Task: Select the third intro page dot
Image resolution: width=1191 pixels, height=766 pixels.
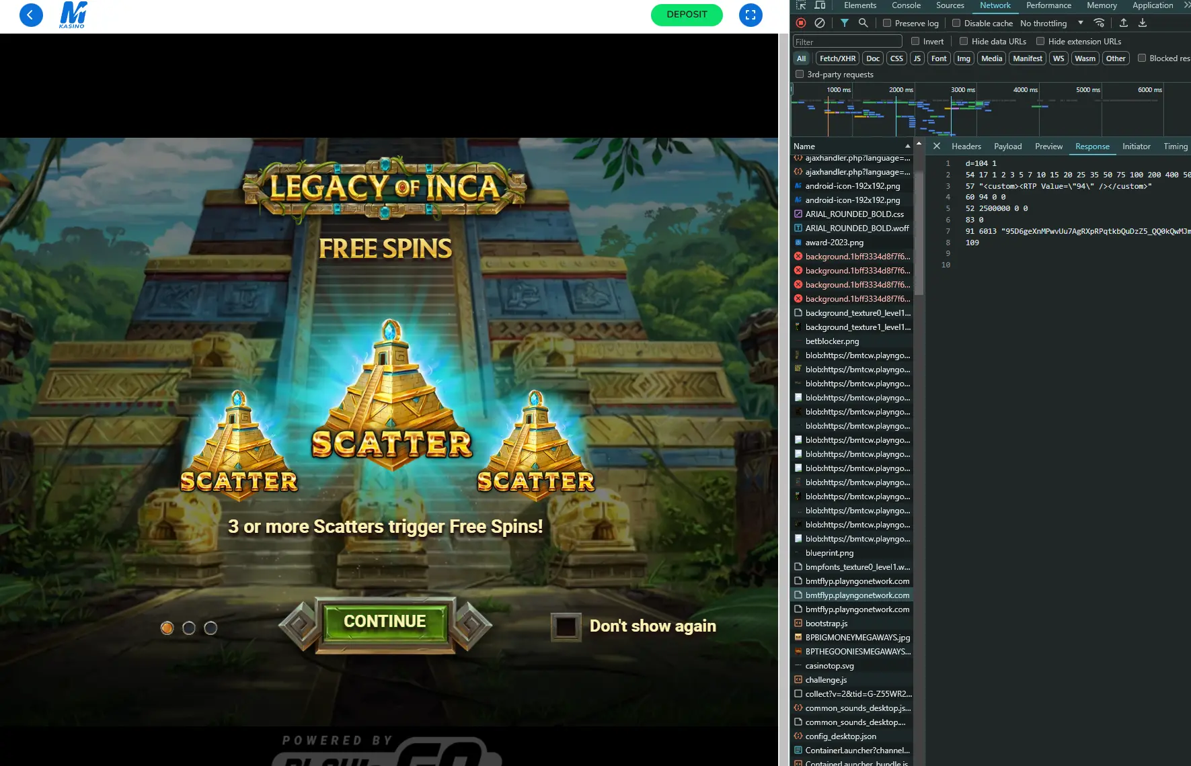Action: tap(210, 628)
